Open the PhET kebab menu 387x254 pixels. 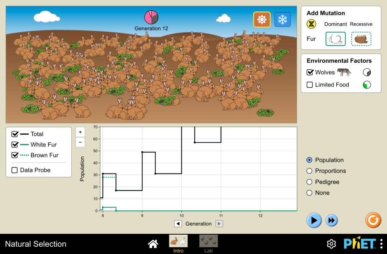[381, 244]
